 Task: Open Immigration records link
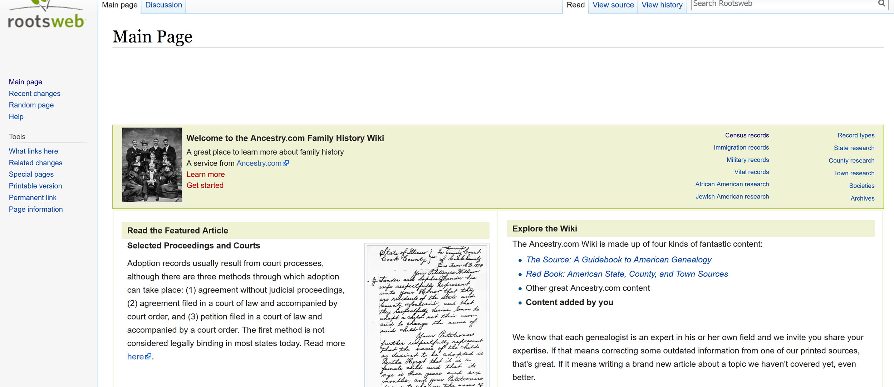tap(741, 147)
